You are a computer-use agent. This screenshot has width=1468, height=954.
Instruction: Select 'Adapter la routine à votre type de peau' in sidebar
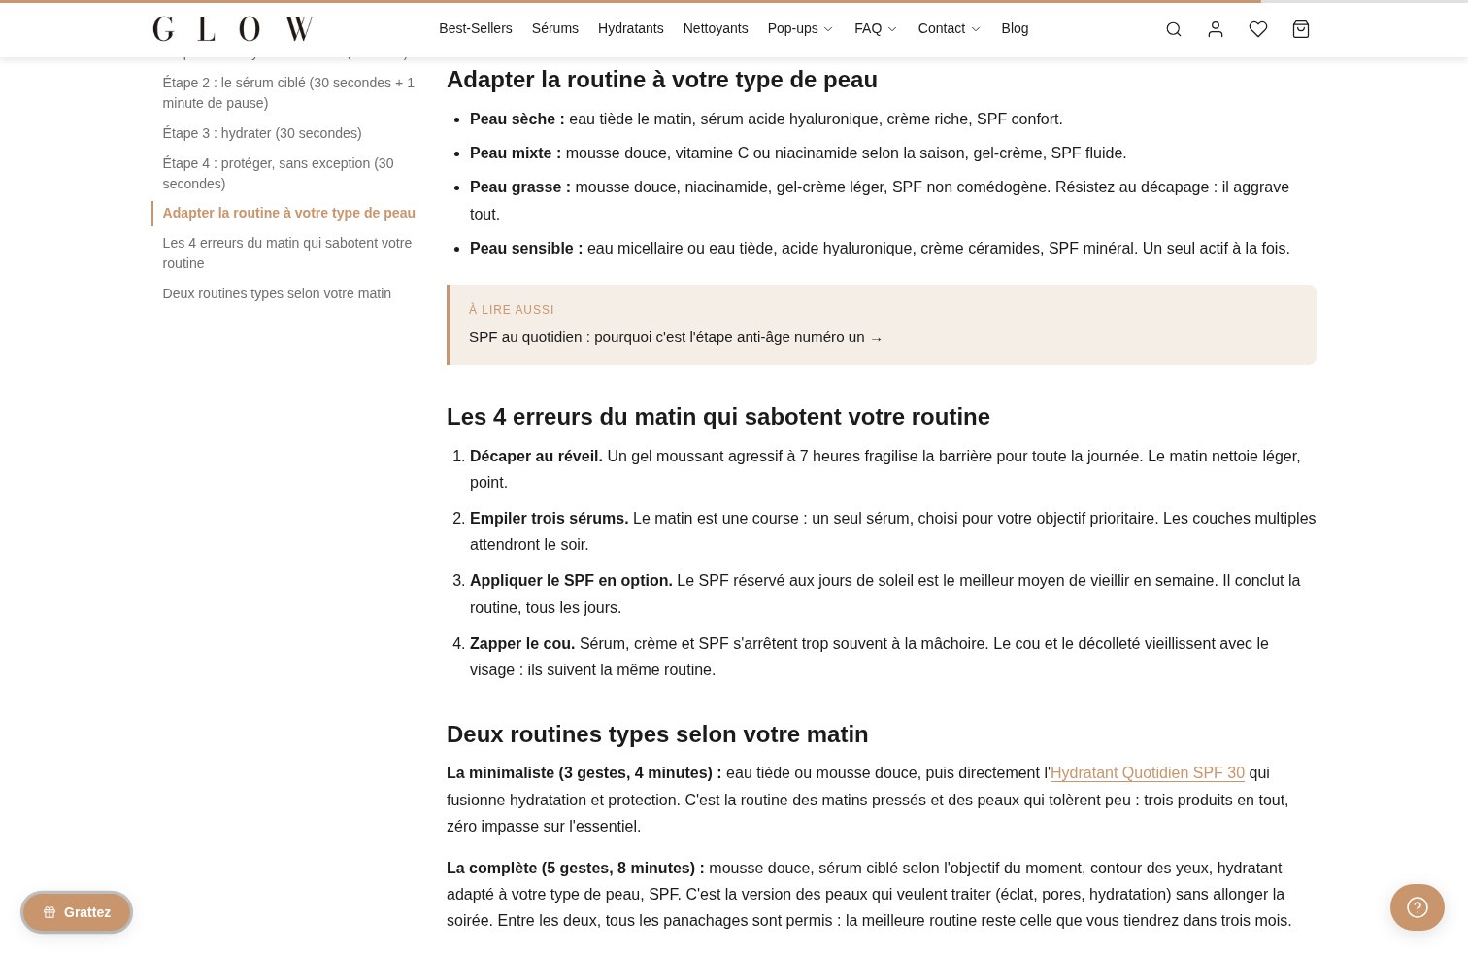coord(288,213)
